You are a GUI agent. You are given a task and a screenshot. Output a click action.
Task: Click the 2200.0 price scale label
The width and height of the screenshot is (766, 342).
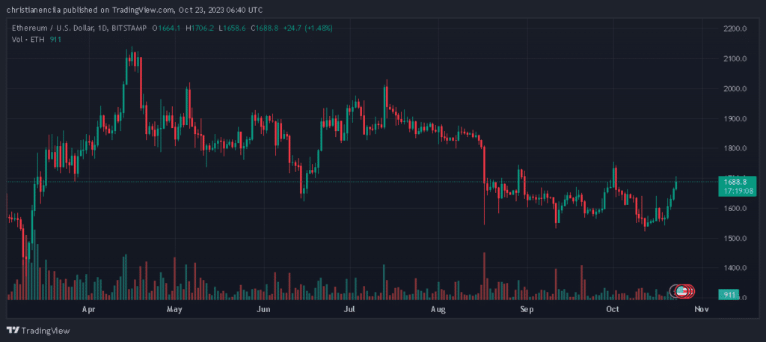pyautogui.click(x=735, y=28)
